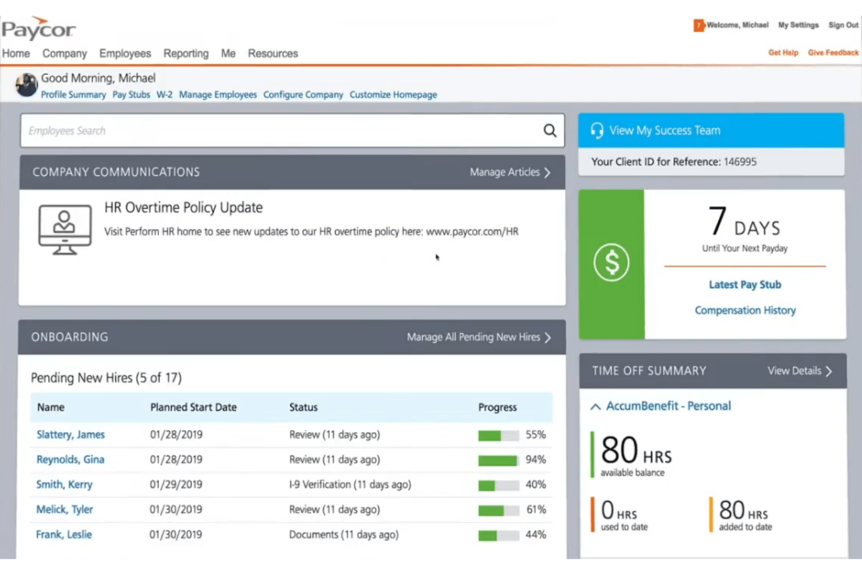Click the Name column header
Screen dimensions: 862x575
(x=51, y=407)
